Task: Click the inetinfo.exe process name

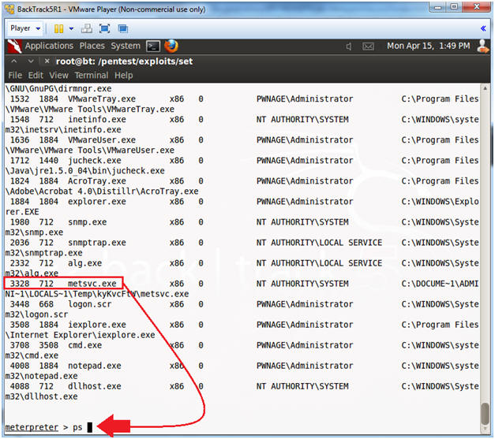Action: pos(97,120)
